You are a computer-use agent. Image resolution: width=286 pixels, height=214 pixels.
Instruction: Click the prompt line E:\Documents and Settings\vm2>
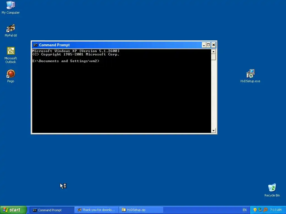tap(66, 61)
